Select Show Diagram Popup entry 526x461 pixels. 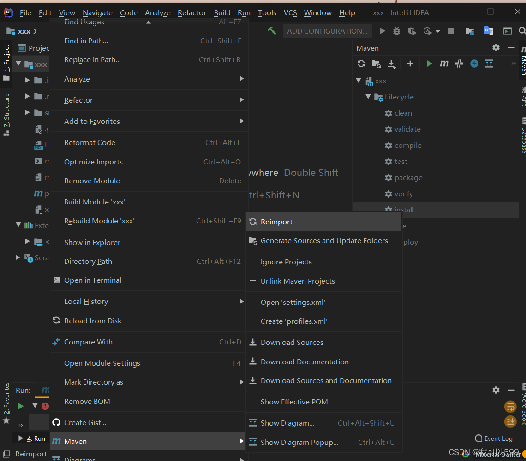324,442
